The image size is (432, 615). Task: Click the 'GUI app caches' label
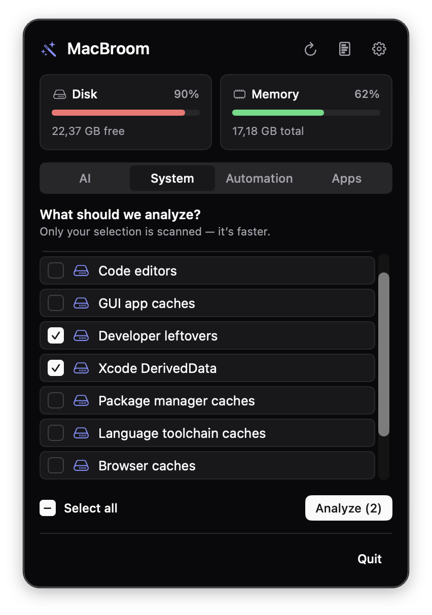(x=147, y=303)
